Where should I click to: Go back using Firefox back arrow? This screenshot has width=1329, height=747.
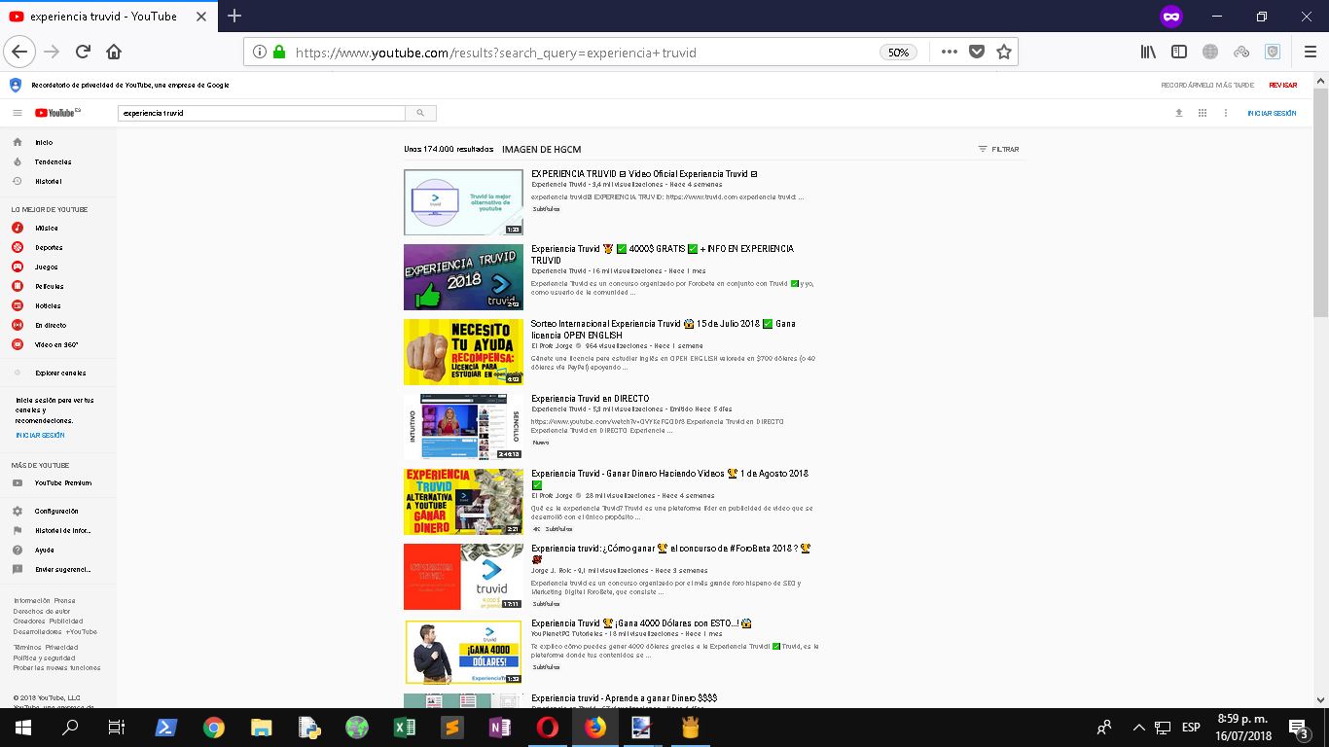(20, 53)
